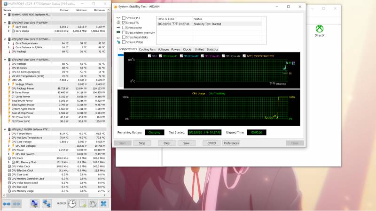The image size is (376, 211).
Task: Open AIDA64 Preferences button
Action: pos(231,143)
